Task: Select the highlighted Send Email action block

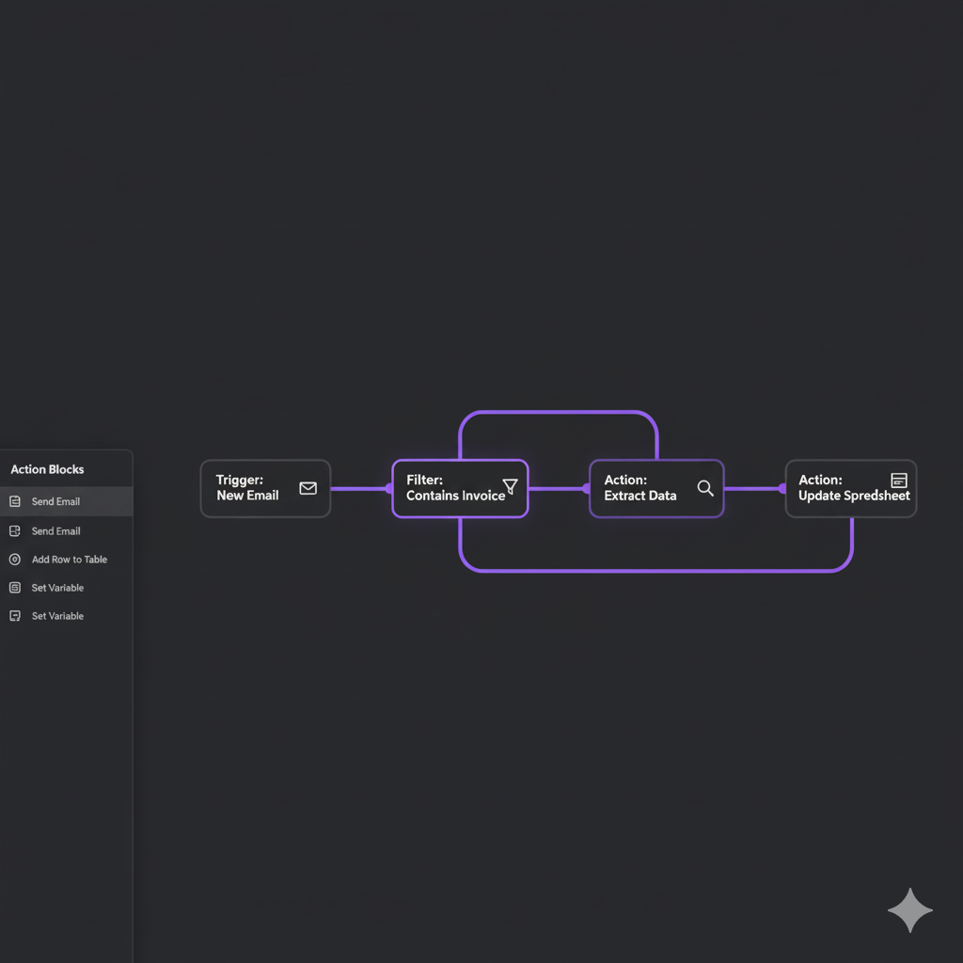Action: coord(54,502)
